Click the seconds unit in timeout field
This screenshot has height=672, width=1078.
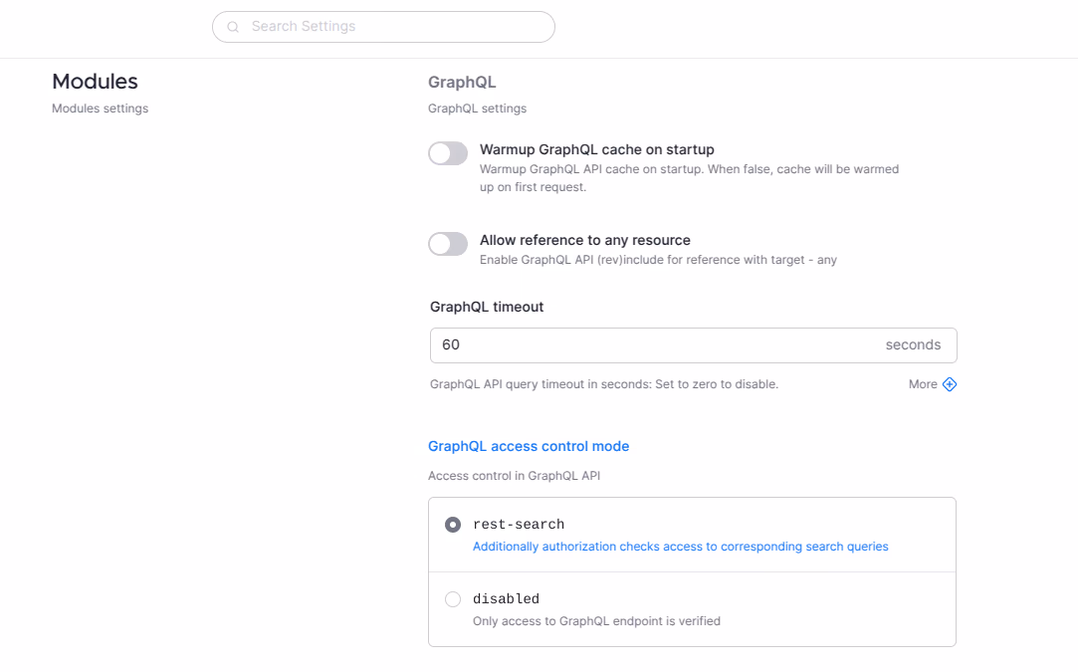[x=913, y=345]
